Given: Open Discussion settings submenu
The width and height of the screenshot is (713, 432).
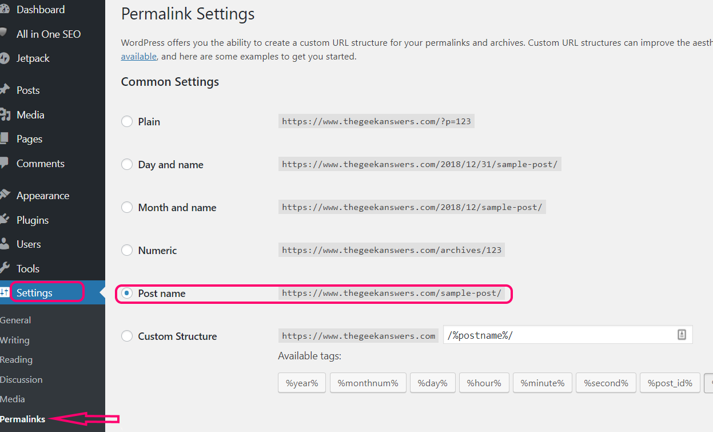Looking at the screenshot, I should click(x=21, y=379).
